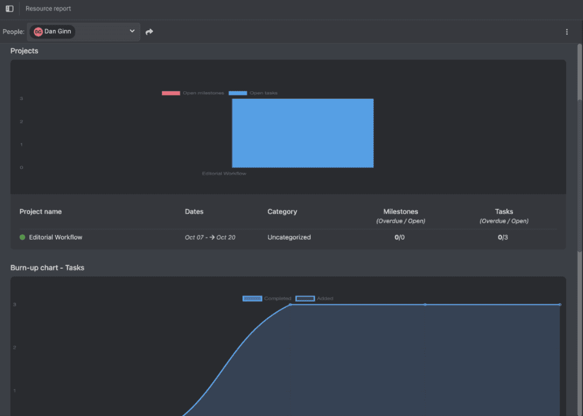Click the Category column header
This screenshot has height=416, width=583.
282,212
